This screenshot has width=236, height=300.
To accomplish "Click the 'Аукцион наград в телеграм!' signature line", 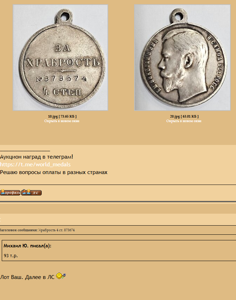I will click(36, 157).
